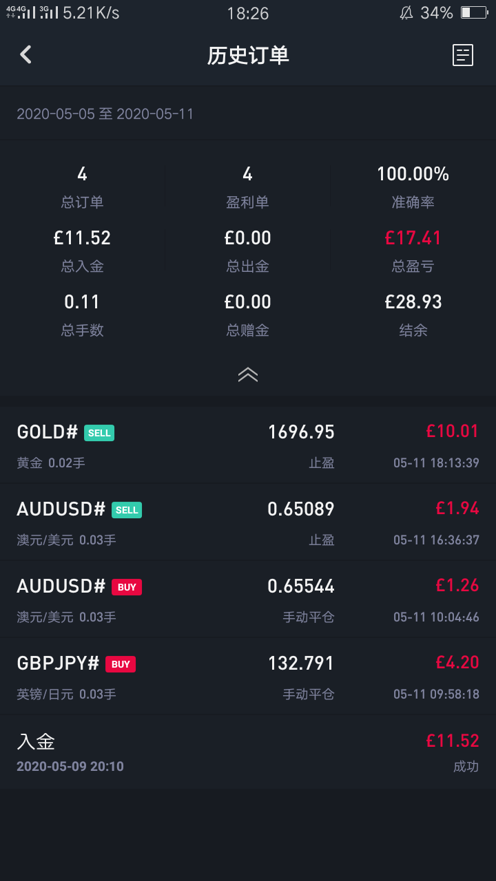The image size is (496, 881).
Task: Tap the 历史订单 page title
Action: (248, 56)
